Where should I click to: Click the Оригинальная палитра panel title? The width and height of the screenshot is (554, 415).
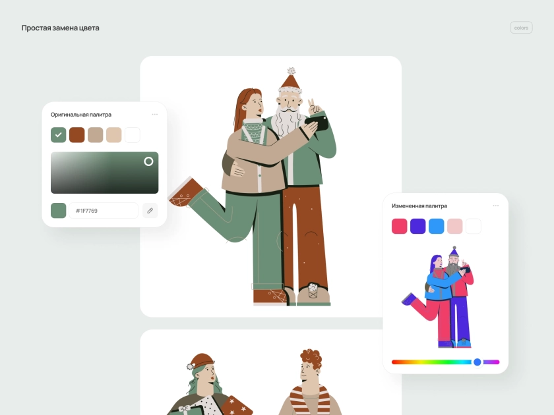(81, 115)
